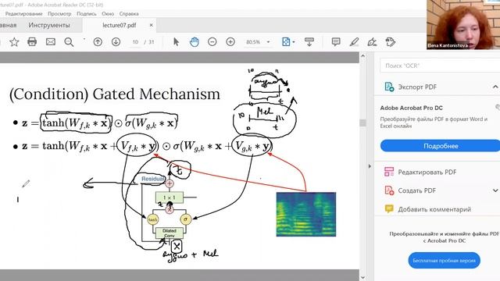Choose the selection arrow tool
500x281 pixels.
tap(176, 41)
